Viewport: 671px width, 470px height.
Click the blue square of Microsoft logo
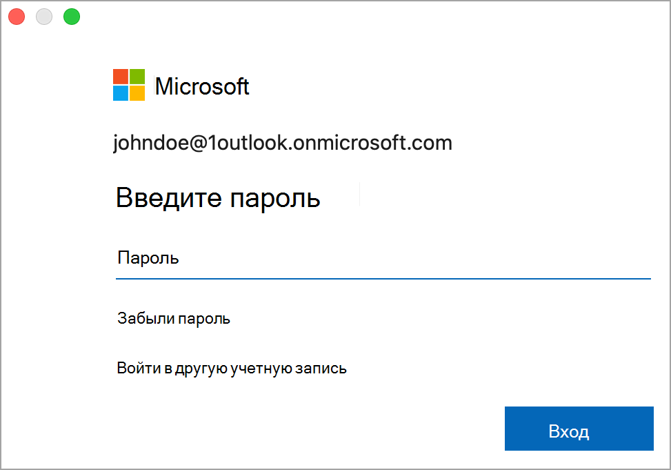point(121,93)
